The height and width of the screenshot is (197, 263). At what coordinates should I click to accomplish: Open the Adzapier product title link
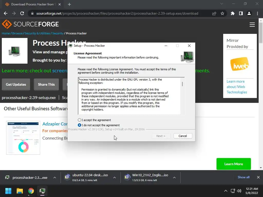[55, 124]
